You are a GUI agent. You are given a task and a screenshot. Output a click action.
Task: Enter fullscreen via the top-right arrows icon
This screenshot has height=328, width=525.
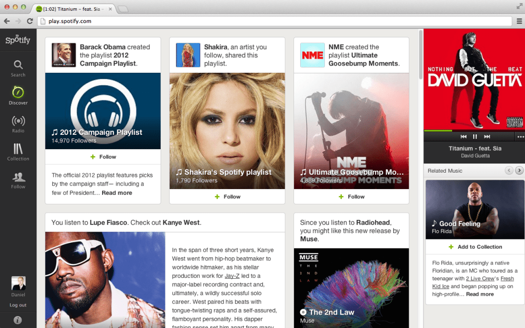coord(519,6)
